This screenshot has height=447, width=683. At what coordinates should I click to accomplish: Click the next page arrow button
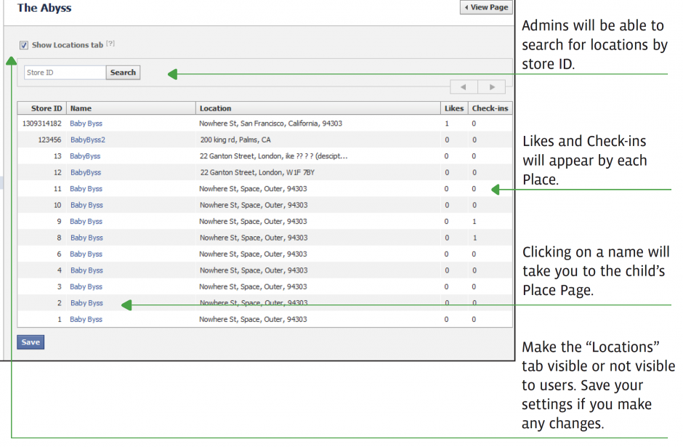pyautogui.click(x=492, y=86)
